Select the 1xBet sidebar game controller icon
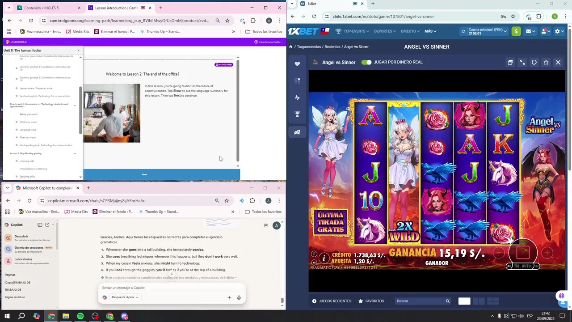This screenshot has height=322, width=572. [297, 132]
